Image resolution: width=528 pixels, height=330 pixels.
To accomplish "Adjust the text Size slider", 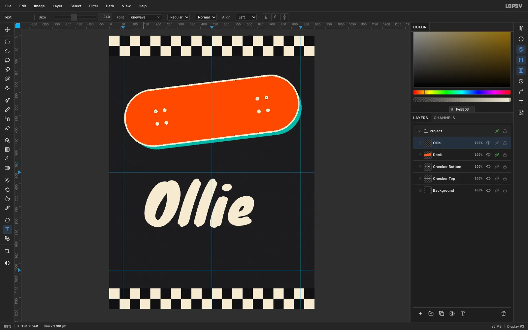I will point(75,17).
